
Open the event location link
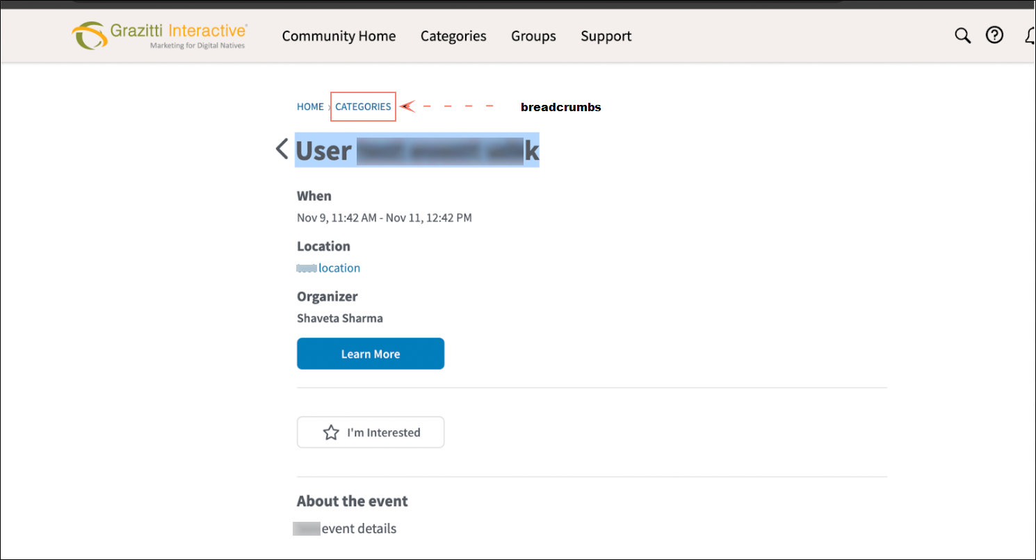click(x=339, y=268)
